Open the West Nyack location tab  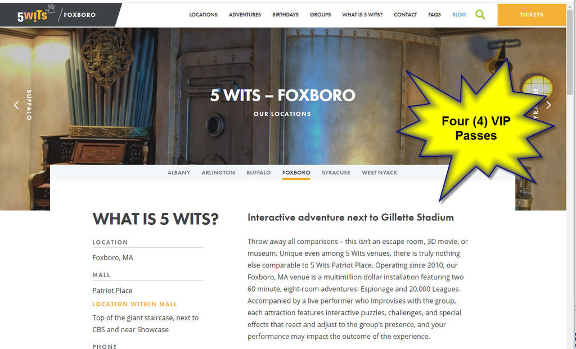pyautogui.click(x=379, y=173)
